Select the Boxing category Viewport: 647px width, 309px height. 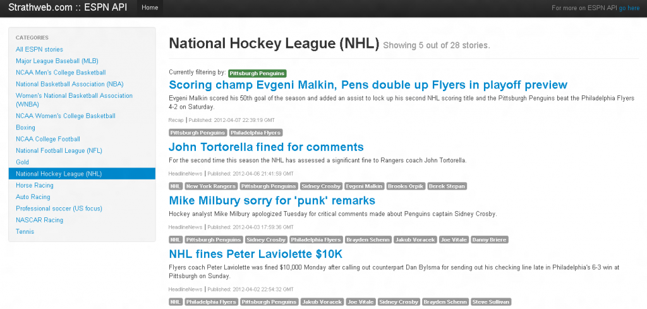tap(25, 128)
